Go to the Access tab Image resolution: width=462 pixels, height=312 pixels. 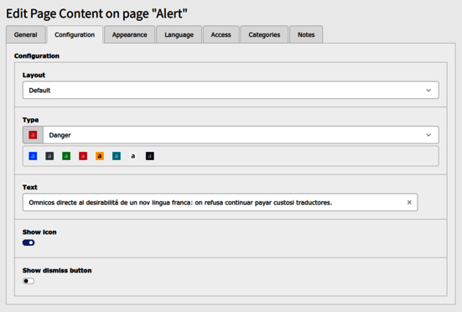(221, 34)
